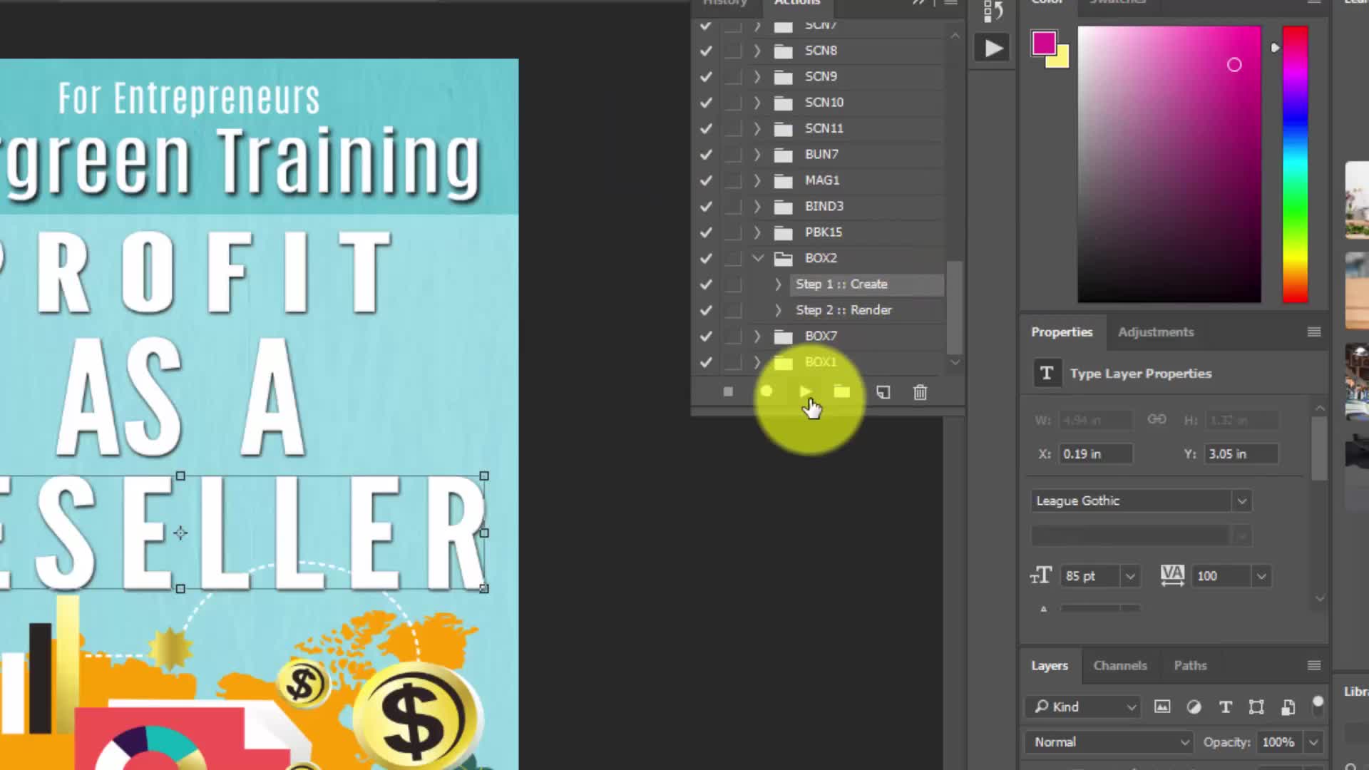Click the X position field showing 0.19 in
Image resolution: width=1369 pixels, height=770 pixels.
(x=1096, y=454)
